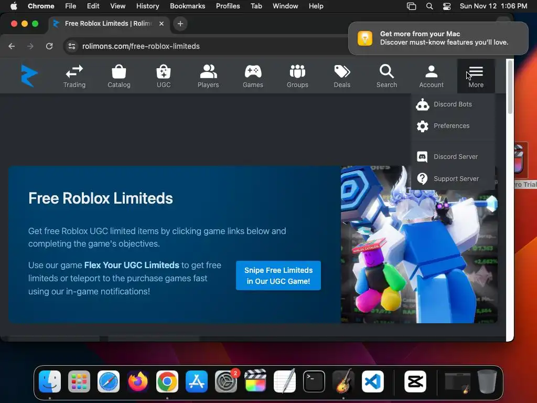The height and width of the screenshot is (403, 537).
Task: Open the Get more from your Mac notification
Action: pos(438,38)
